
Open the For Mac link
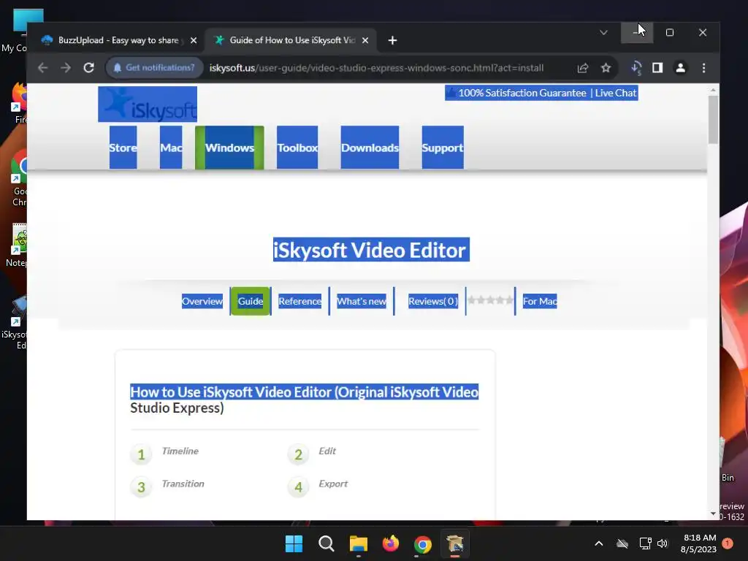[x=540, y=301]
